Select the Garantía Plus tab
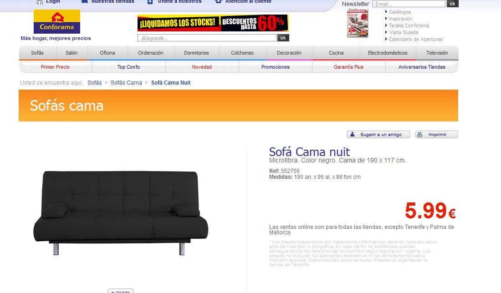The height and width of the screenshot is (293, 501). tap(348, 67)
